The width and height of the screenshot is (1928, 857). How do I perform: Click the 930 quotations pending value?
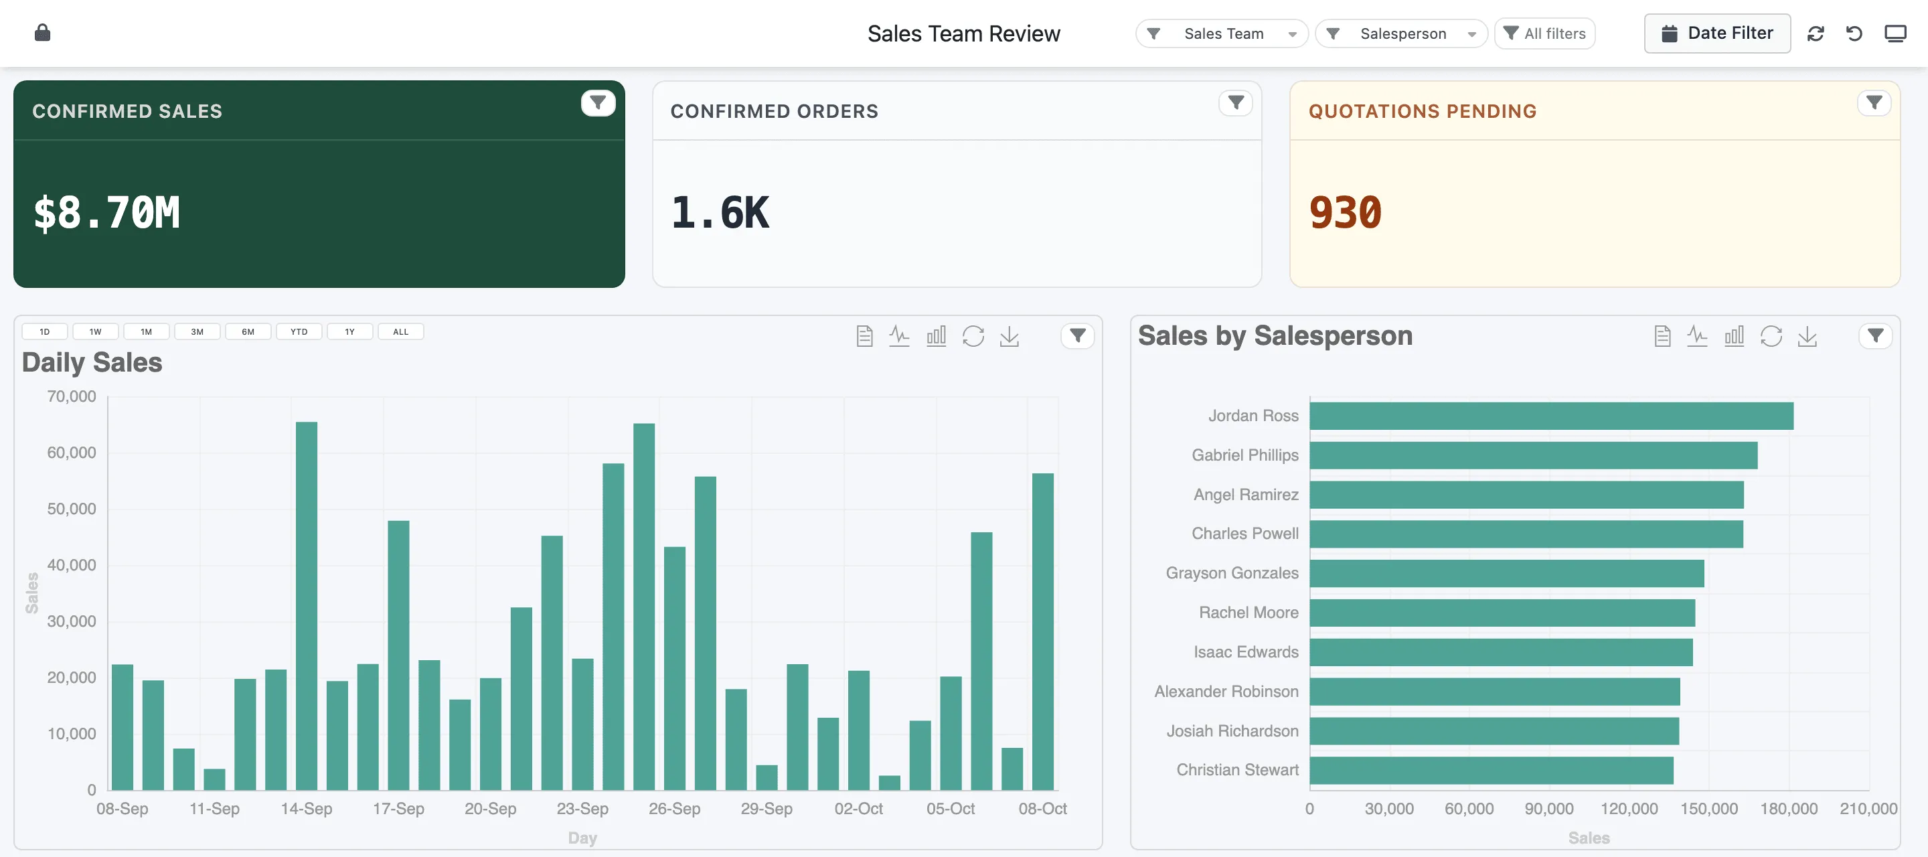point(1345,212)
